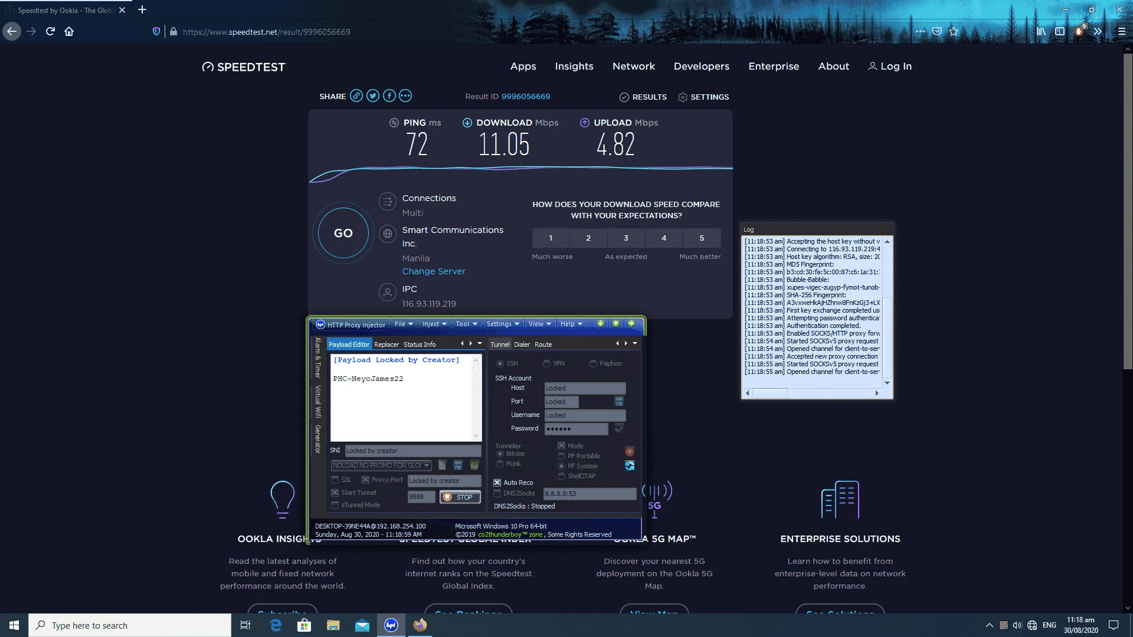Open the Firefox hamburger menu

click(x=1121, y=31)
